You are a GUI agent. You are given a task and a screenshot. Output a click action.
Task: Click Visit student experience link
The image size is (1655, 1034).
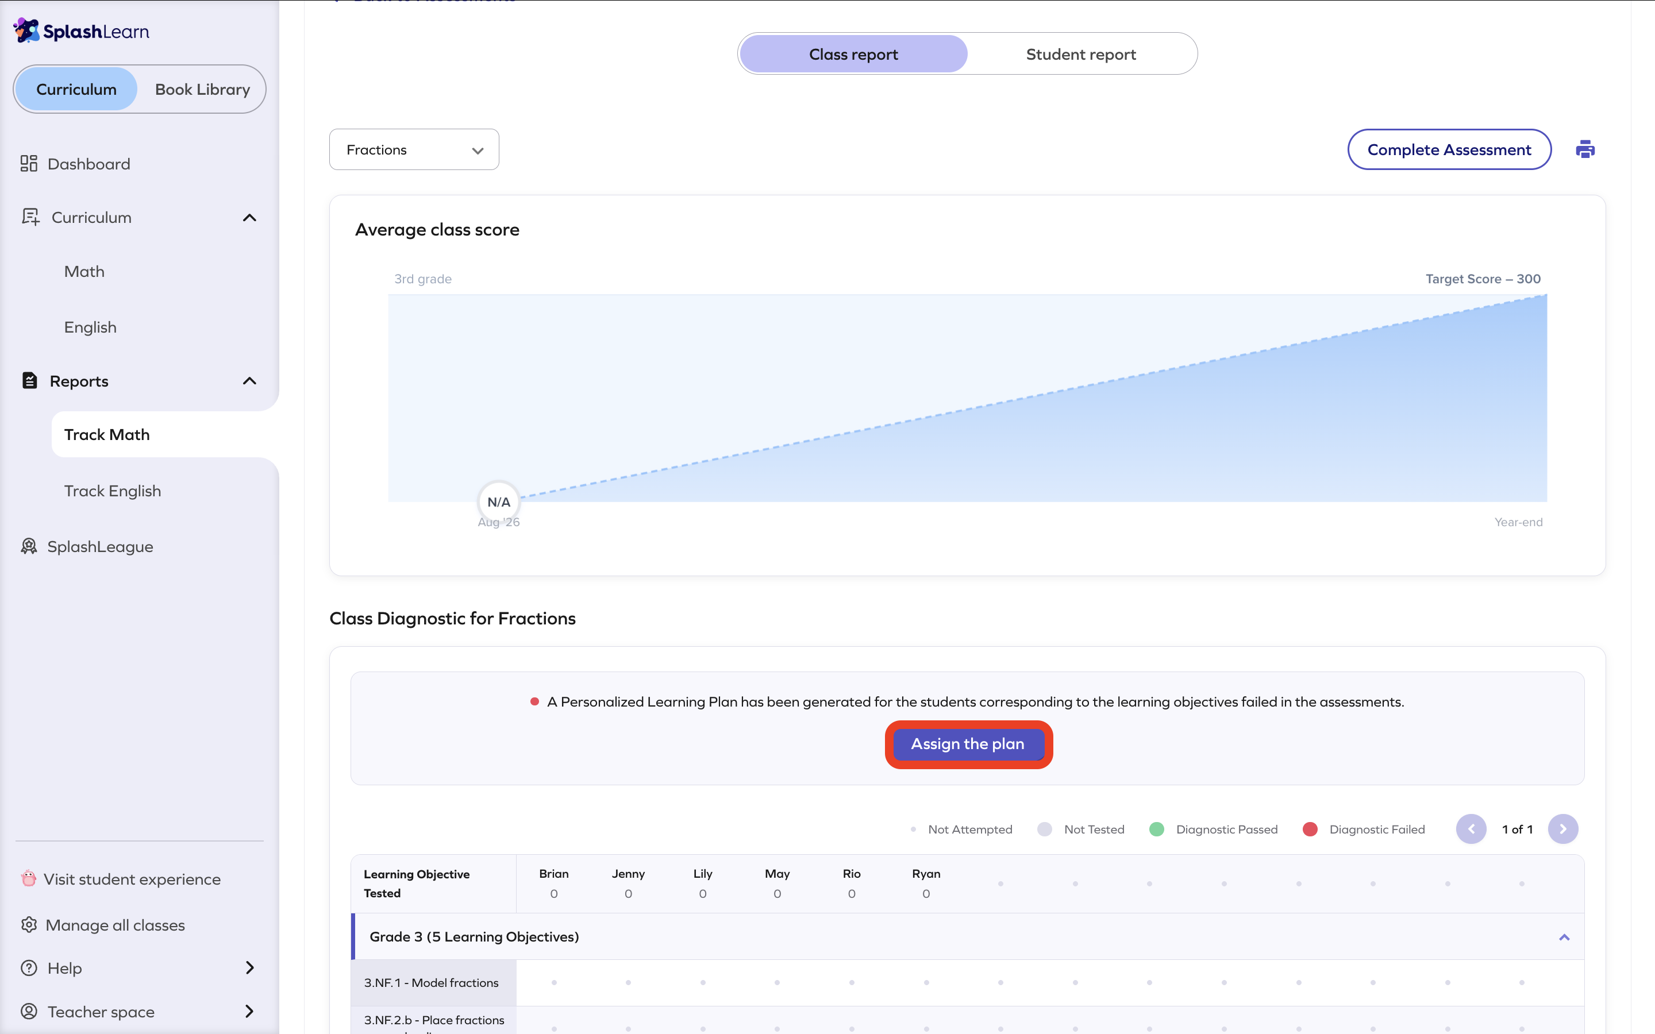click(132, 878)
